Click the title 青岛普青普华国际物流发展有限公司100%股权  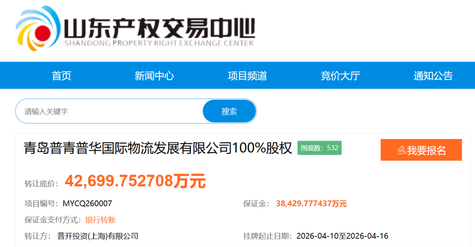click(x=157, y=148)
